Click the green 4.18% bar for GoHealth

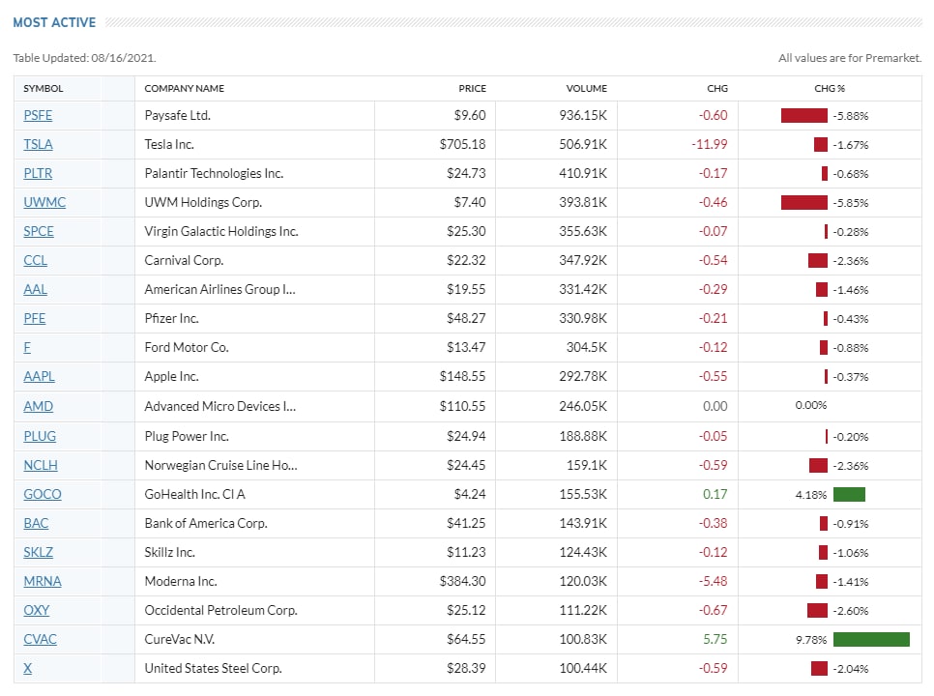click(850, 494)
